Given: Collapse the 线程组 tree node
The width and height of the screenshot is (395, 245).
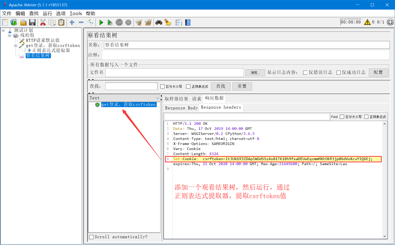Looking at the screenshot, I should (x=10, y=36).
